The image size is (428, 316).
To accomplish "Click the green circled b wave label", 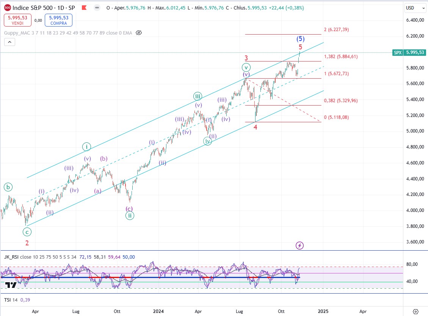I will point(8,187).
